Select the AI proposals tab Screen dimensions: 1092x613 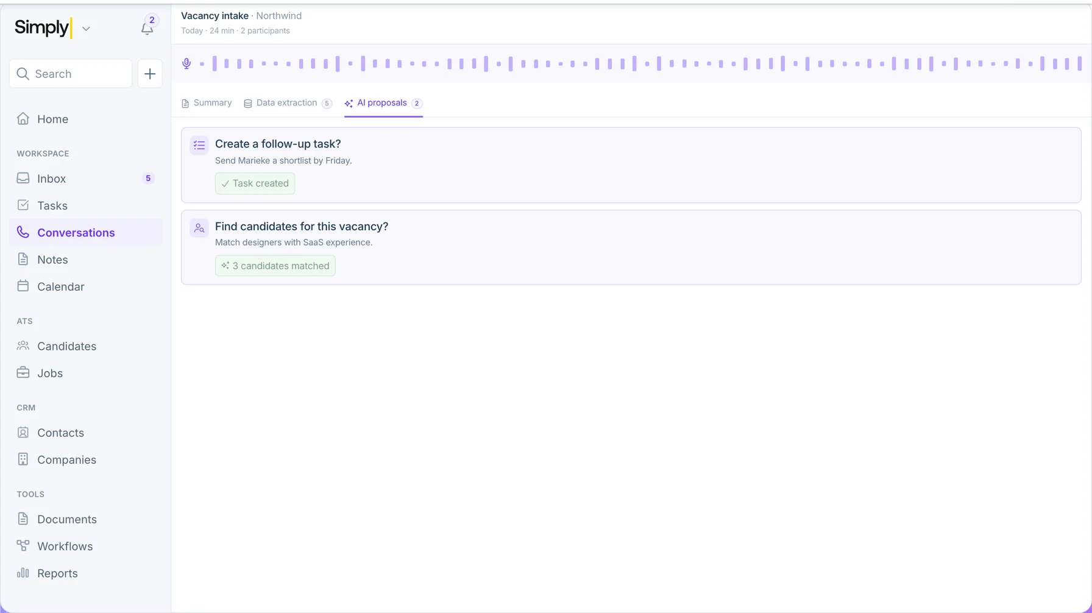(x=383, y=103)
